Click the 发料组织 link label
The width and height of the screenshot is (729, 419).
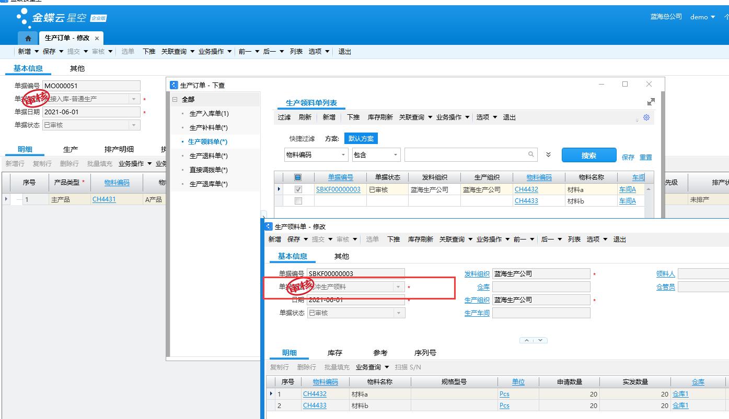click(477, 274)
